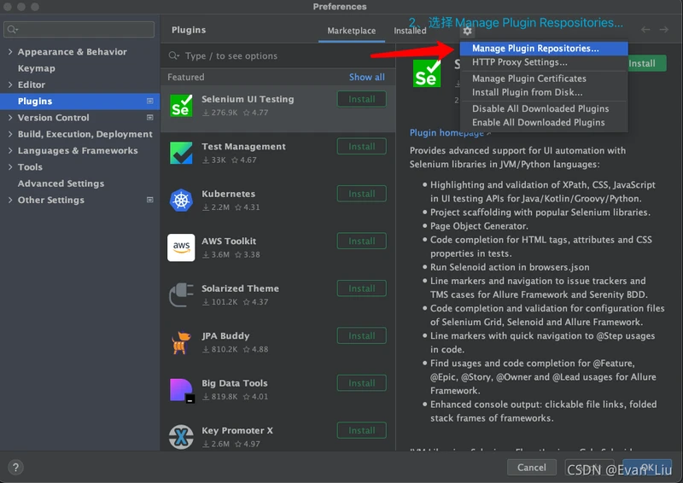Select the Key Promoter X plugin name
The height and width of the screenshot is (483, 683).
[237, 430]
